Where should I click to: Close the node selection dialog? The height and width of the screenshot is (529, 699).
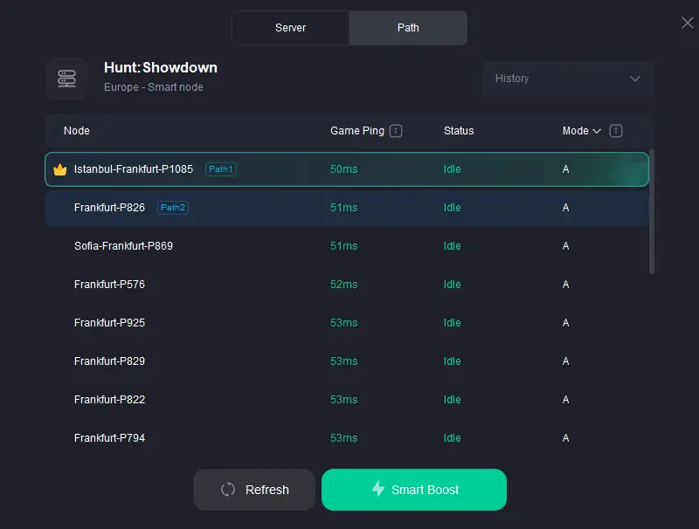[687, 23]
